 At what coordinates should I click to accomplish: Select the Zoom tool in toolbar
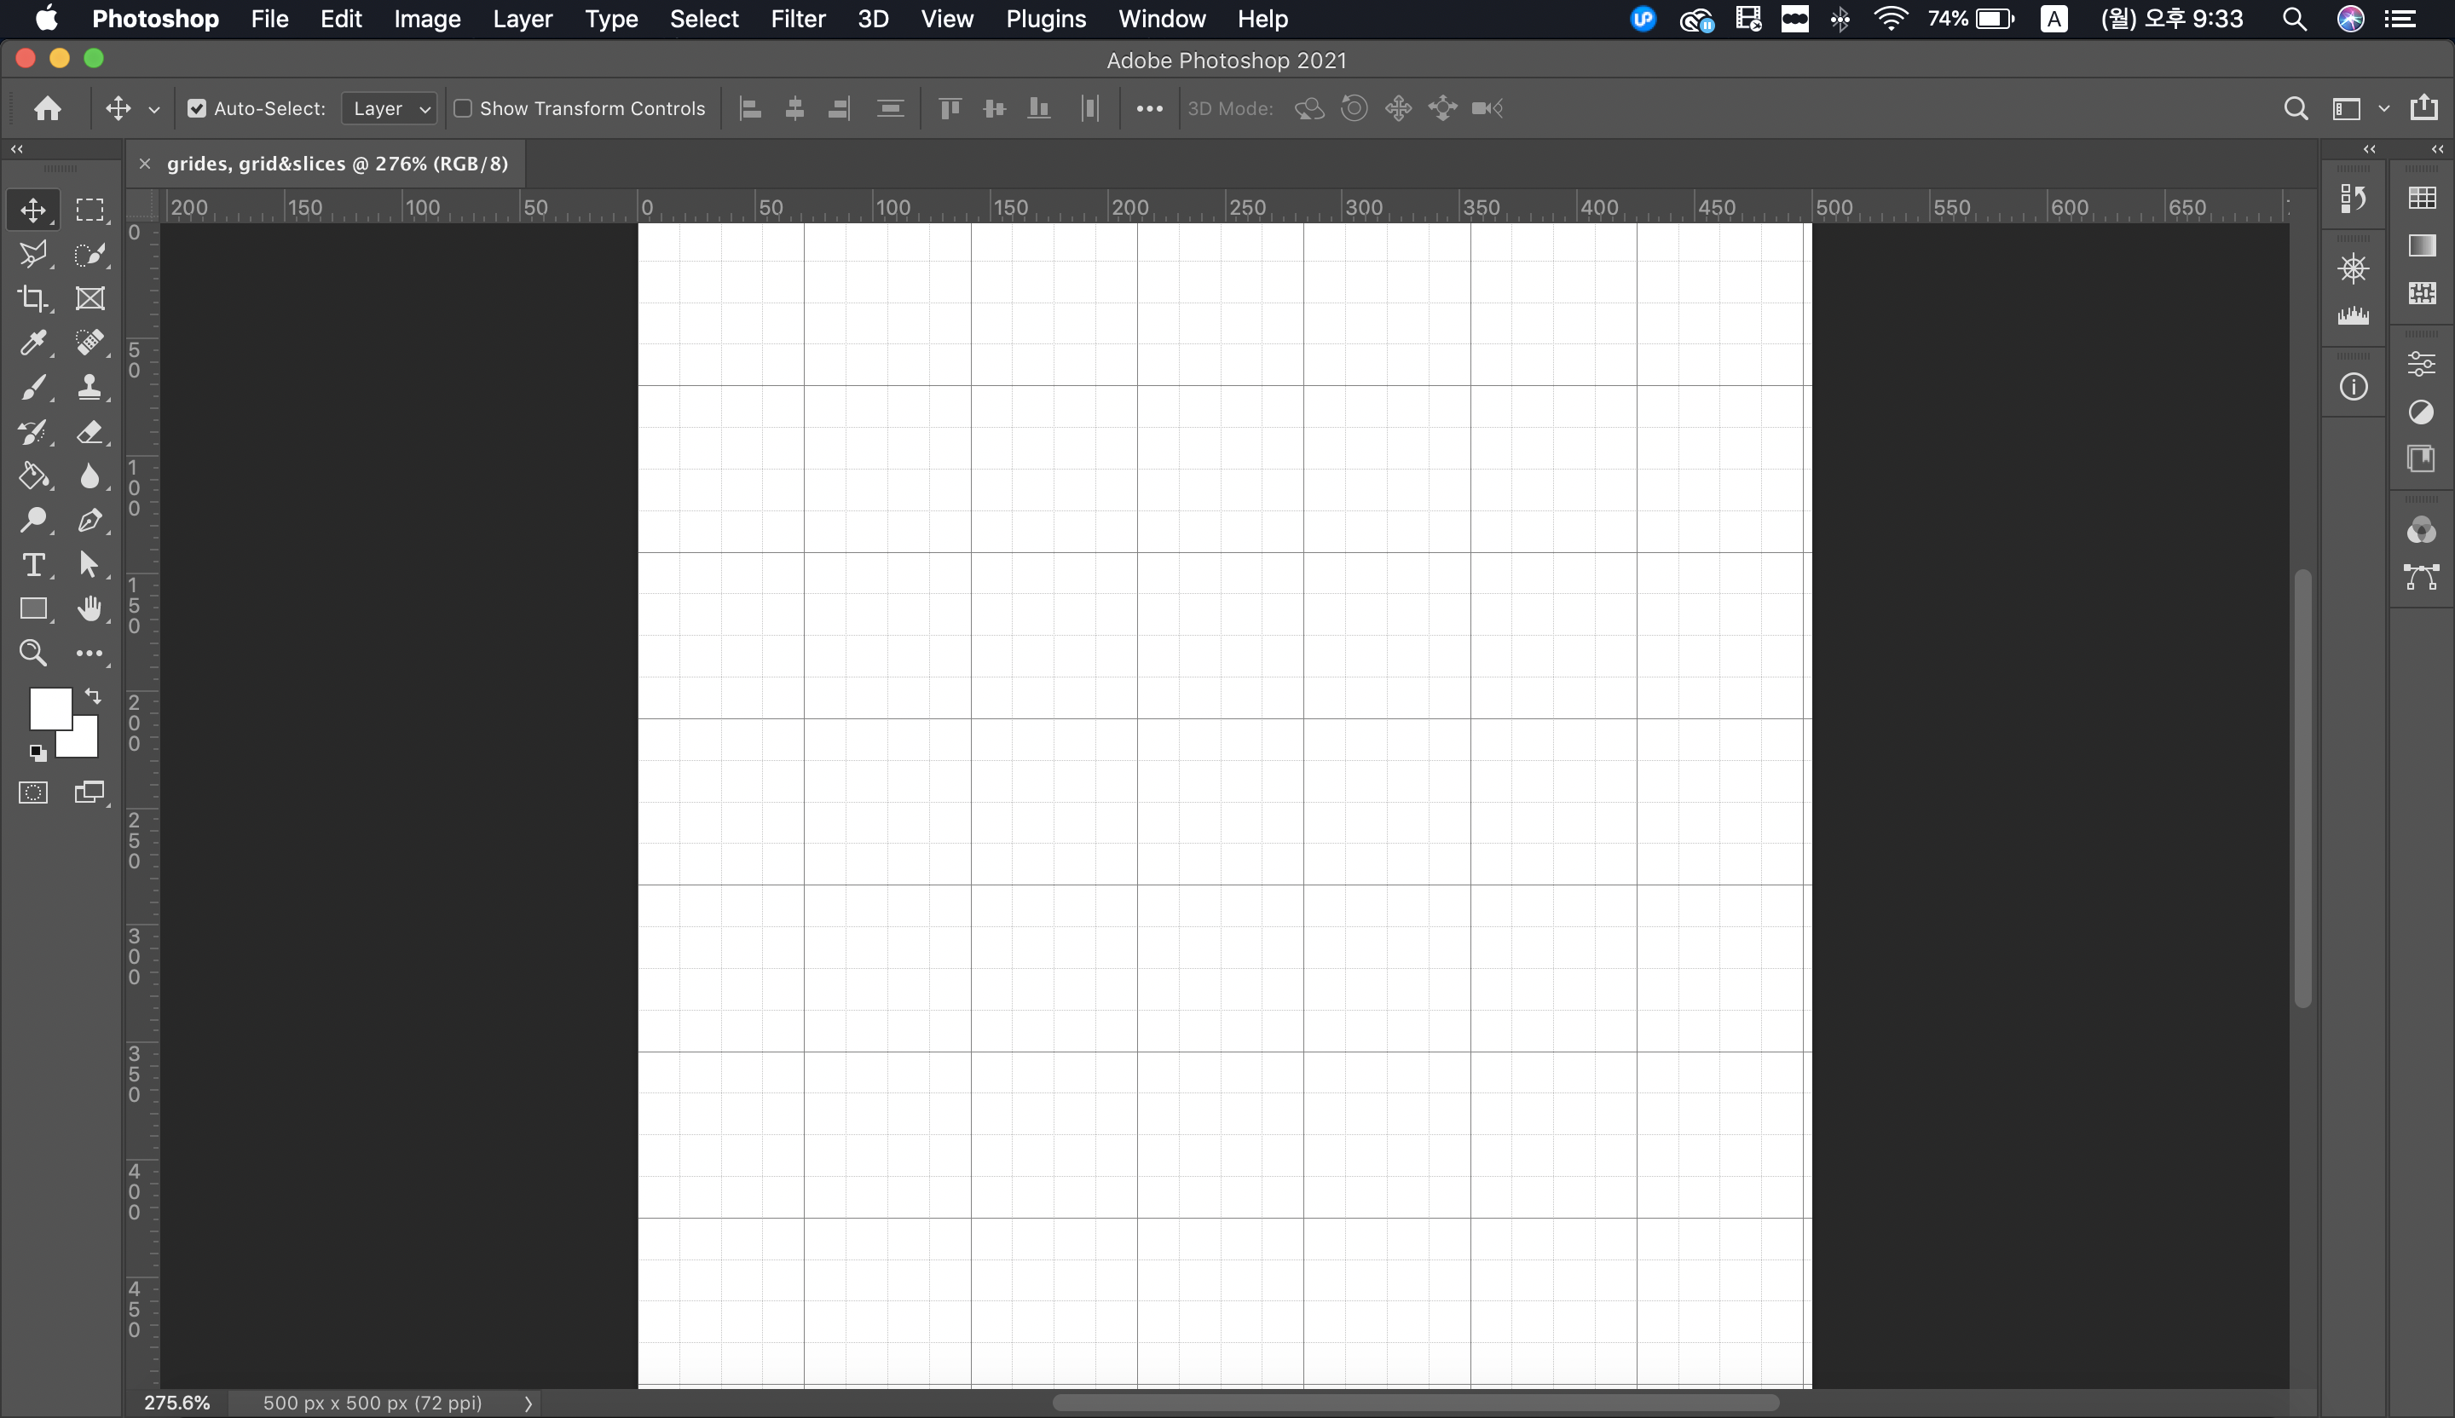pyautogui.click(x=32, y=653)
